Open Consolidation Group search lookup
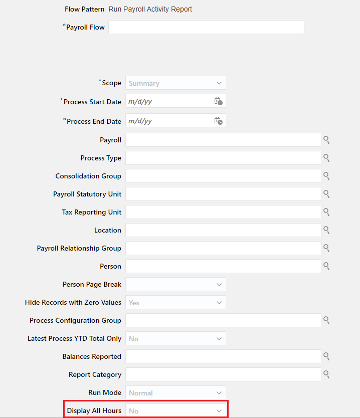Screen dimensions: 360x418 point(326,176)
